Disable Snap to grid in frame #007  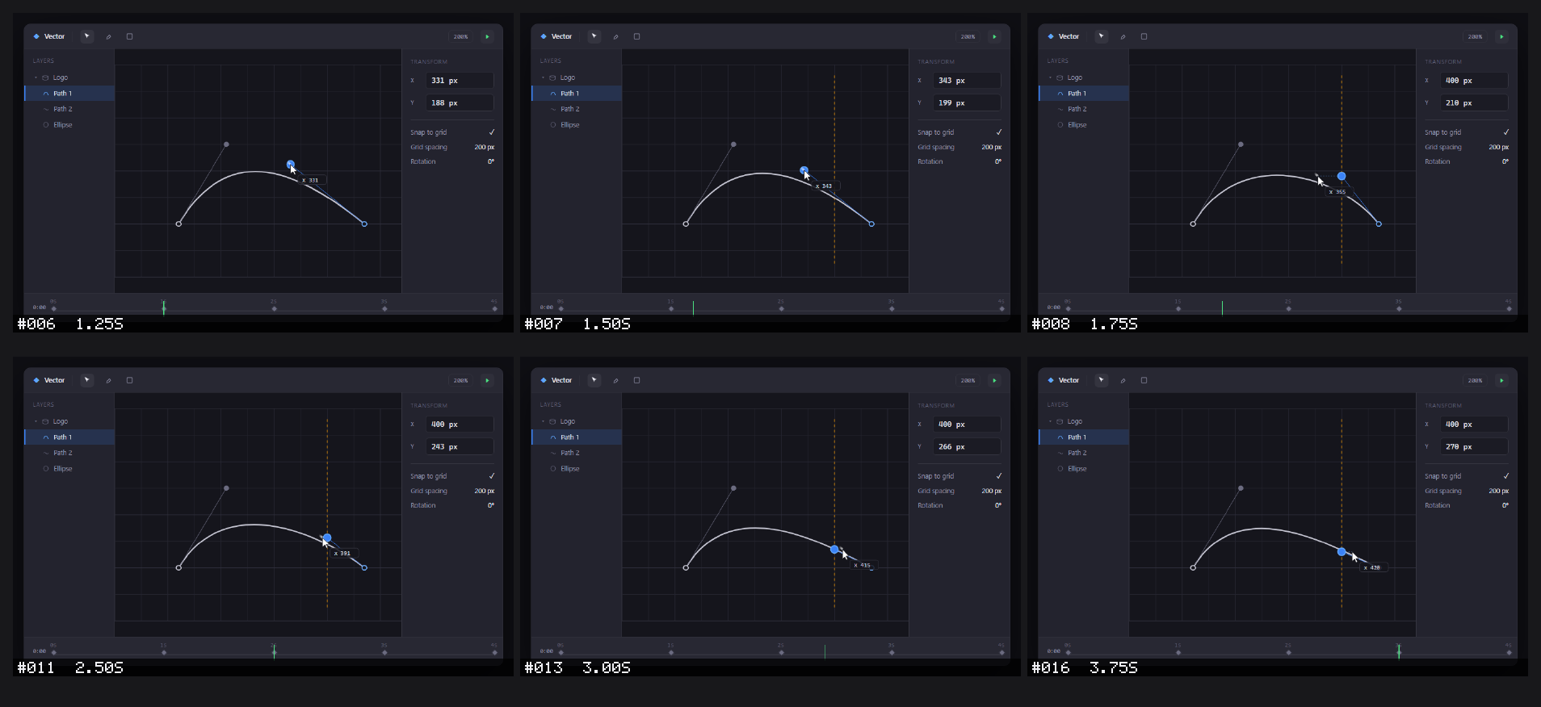(998, 132)
